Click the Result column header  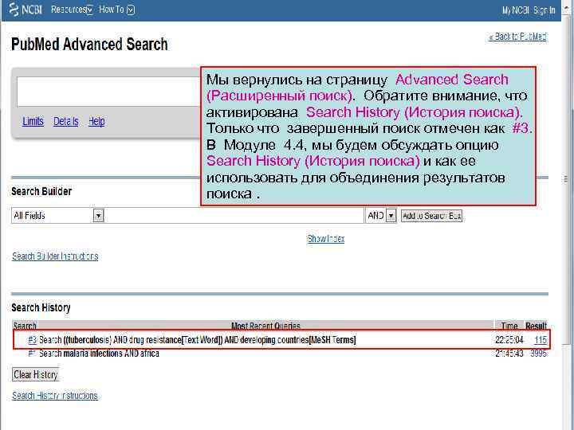pyautogui.click(x=536, y=326)
